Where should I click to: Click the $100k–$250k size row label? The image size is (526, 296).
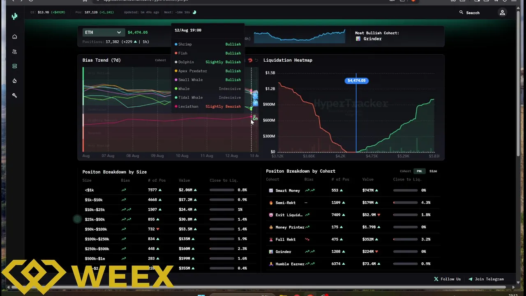[97, 239]
